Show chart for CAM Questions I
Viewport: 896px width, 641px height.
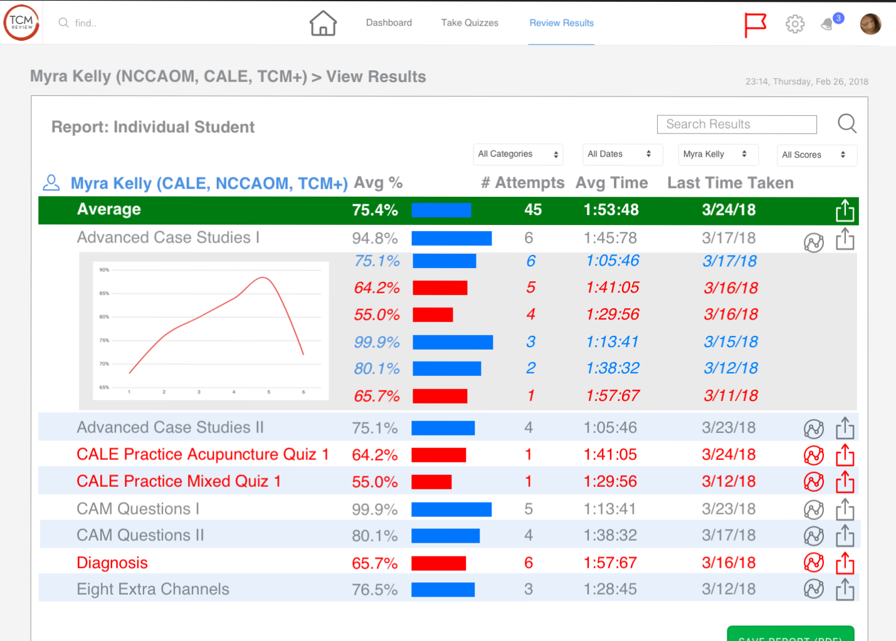pyautogui.click(x=814, y=510)
